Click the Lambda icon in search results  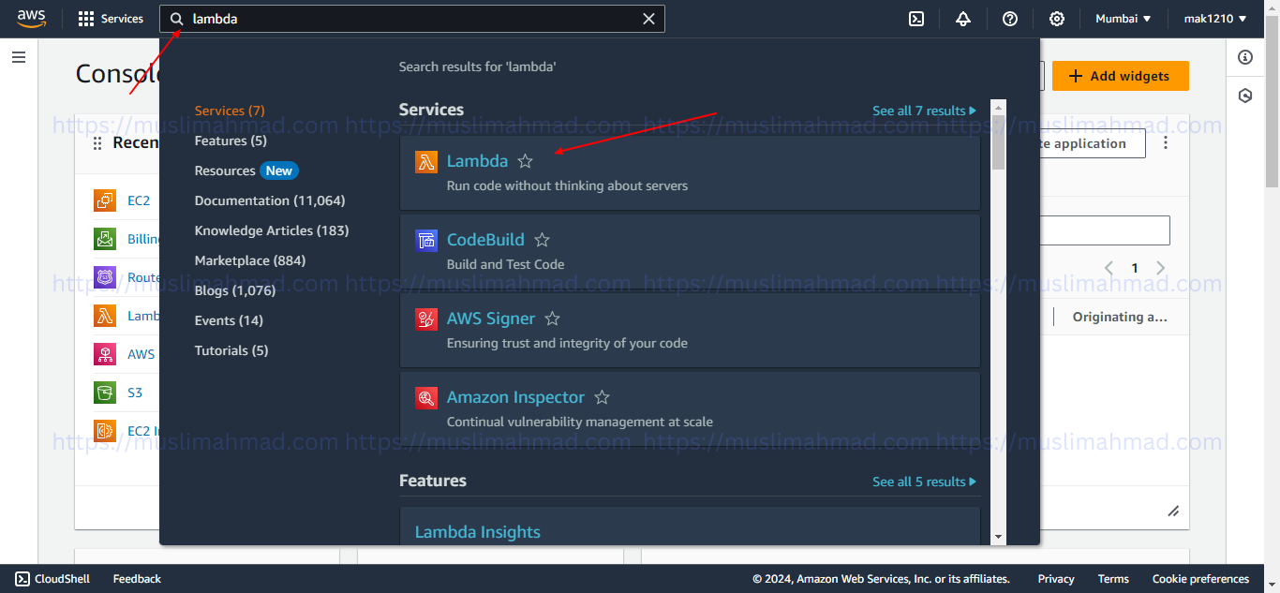426,161
